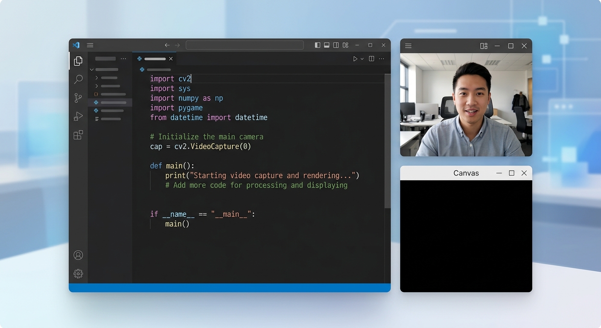Click the Customize Layout icon in the title bar
The width and height of the screenshot is (601, 328).
(x=345, y=45)
